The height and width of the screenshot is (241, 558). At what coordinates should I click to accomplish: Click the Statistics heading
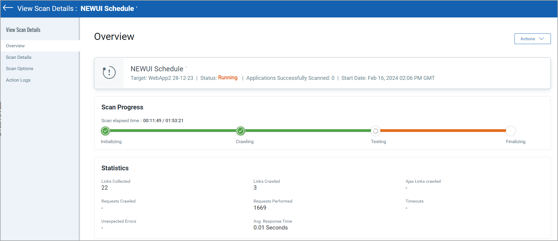pyautogui.click(x=115, y=168)
